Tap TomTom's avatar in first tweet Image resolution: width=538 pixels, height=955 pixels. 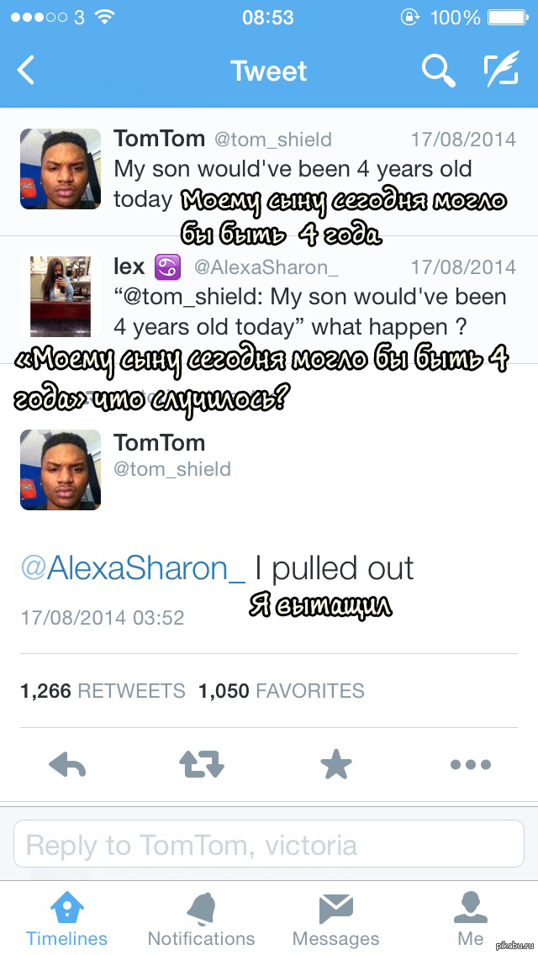61,169
